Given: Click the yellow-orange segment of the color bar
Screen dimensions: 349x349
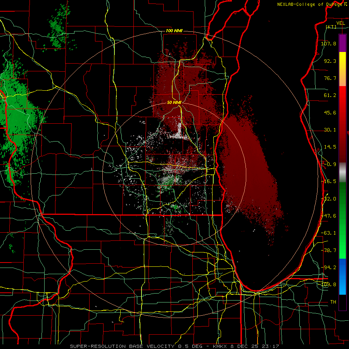Looking at the screenshot, I should (x=342, y=69).
